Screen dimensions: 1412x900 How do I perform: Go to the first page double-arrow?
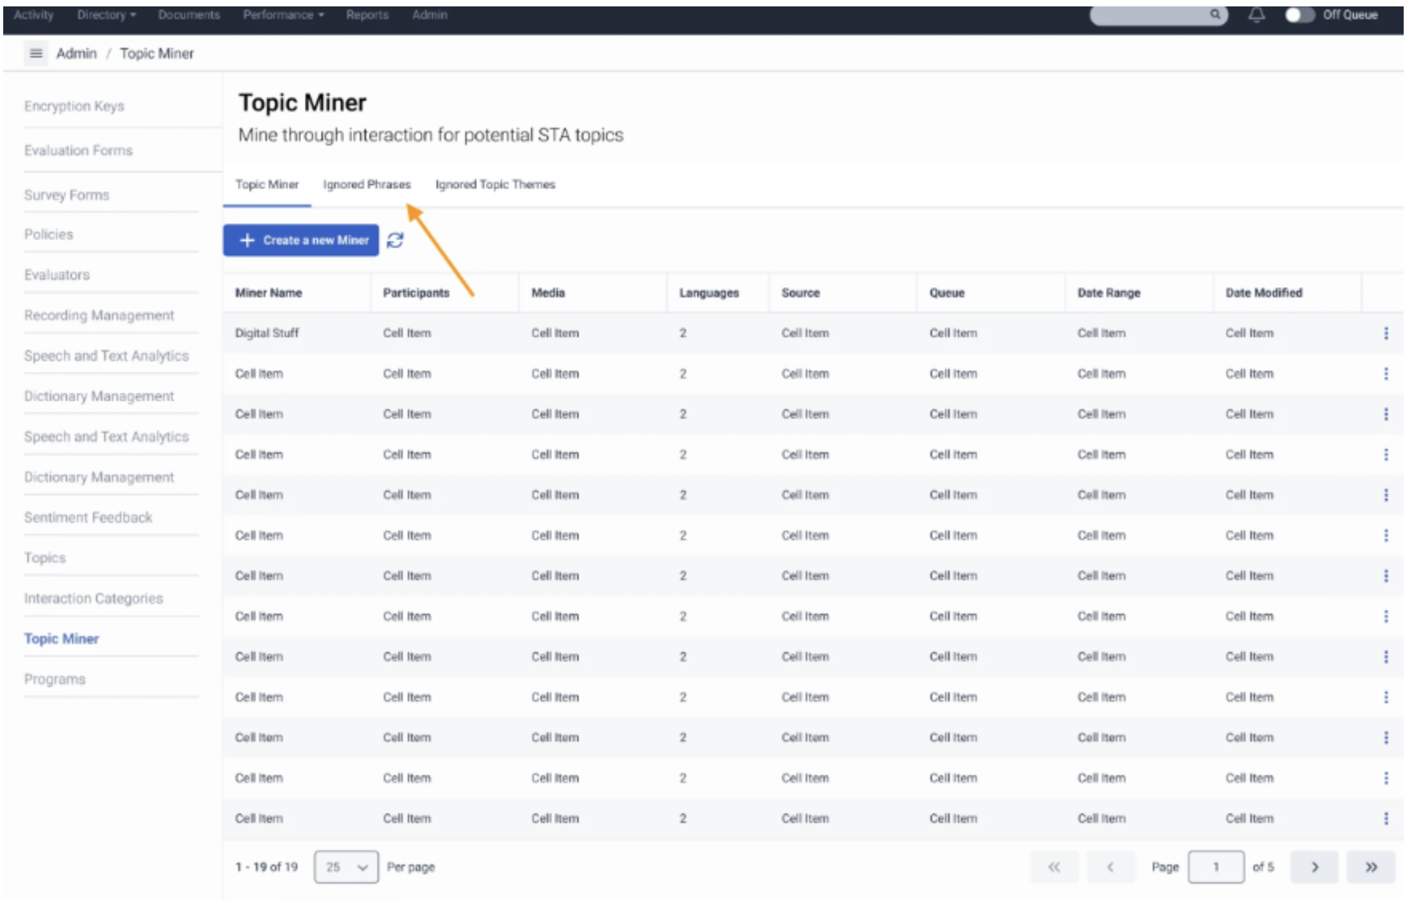tap(1054, 867)
